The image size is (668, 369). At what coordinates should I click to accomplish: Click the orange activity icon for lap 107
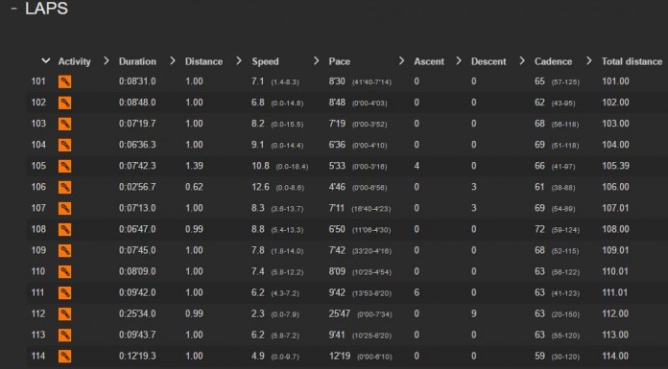tap(64, 208)
